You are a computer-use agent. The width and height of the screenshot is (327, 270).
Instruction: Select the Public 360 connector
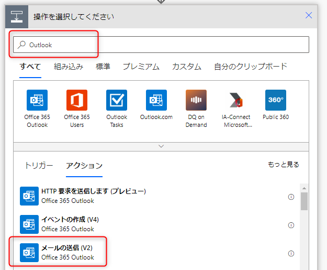tap(275, 100)
